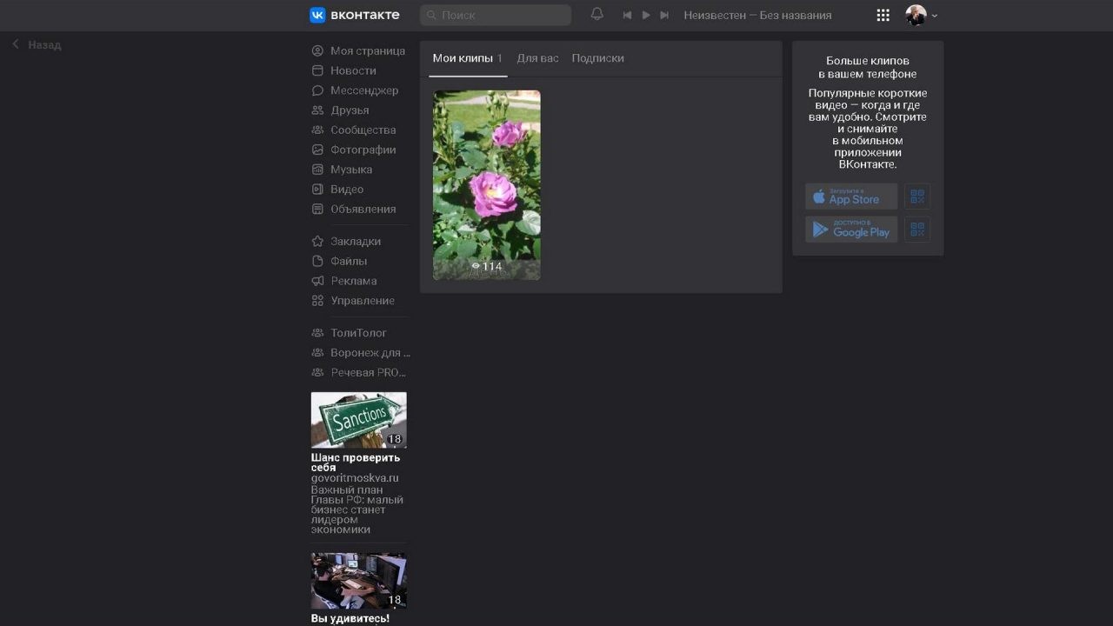The width and height of the screenshot is (1113, 626).
Task: Click the Реклама megaphone icon
Action: pos(317,281)
